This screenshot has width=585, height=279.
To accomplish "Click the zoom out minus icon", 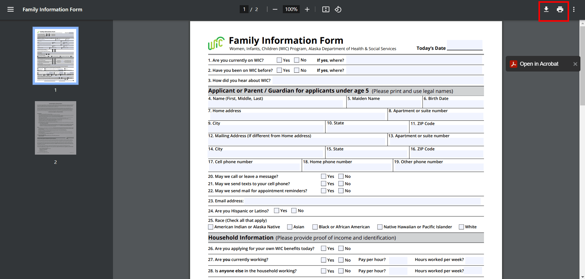I will 275,9.
